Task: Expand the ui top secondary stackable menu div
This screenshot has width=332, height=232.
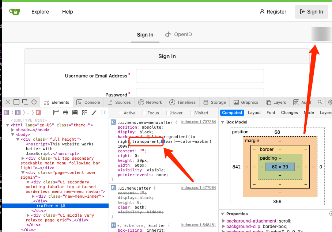Action: click(23, 159)
